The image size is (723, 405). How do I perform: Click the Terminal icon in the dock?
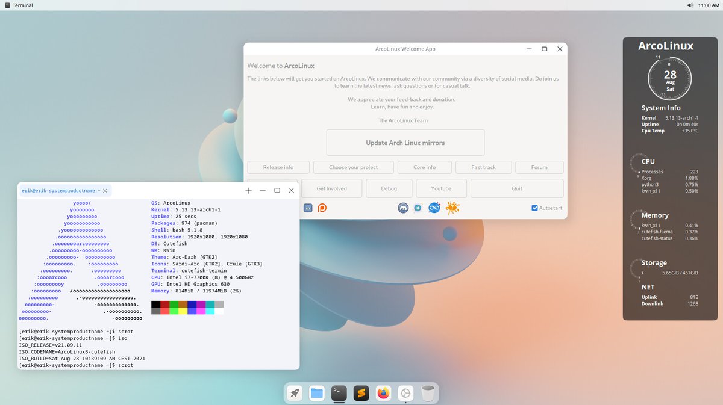tap(339, 393)
